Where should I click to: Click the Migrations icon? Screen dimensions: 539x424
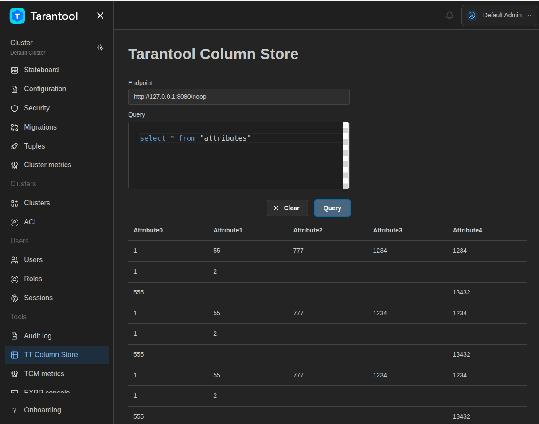(15, 127)
